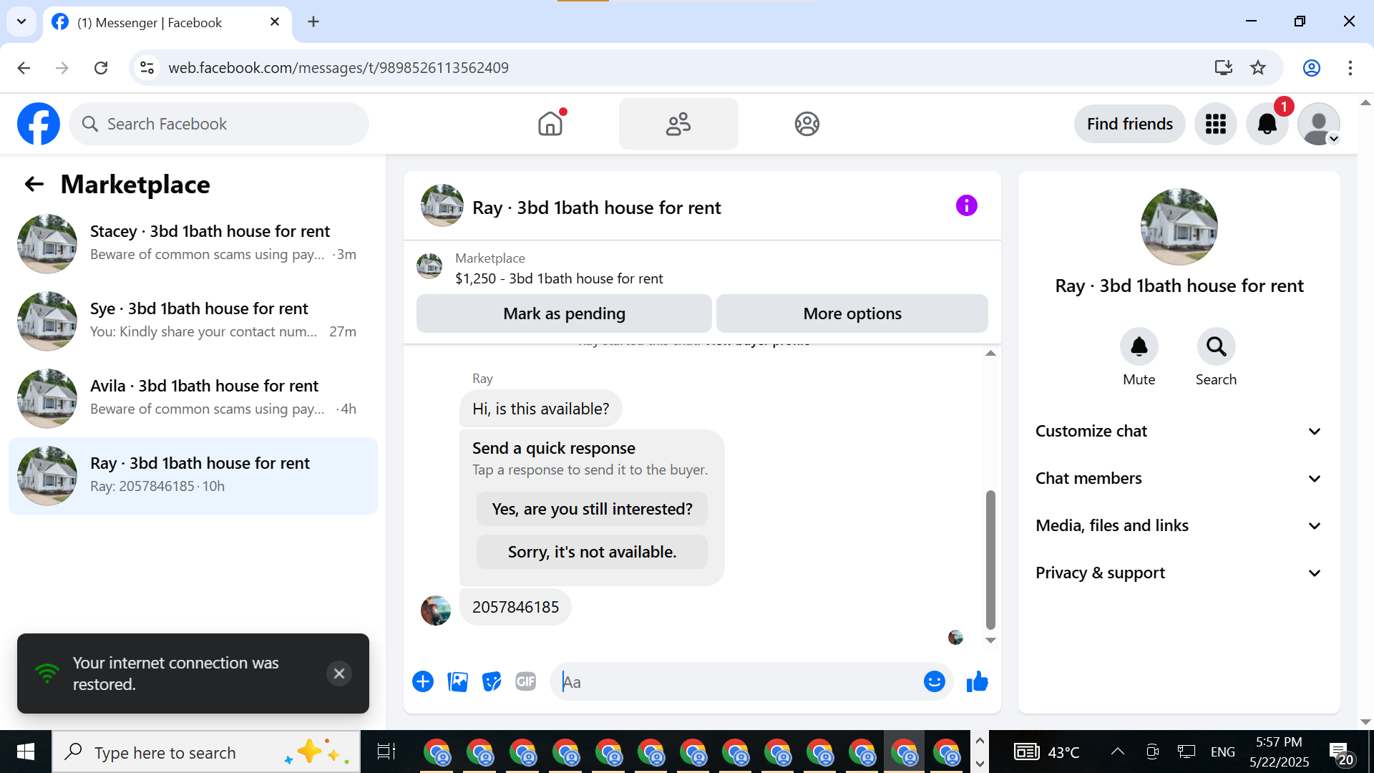Click the chat scrollbar thumb
This screenshot has width=1374, height=773.
(990, 559)
